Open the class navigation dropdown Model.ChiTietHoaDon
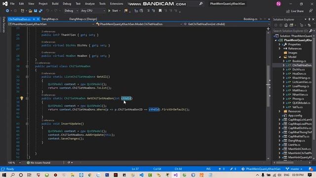The image size is (316, 178). point(139,24)
